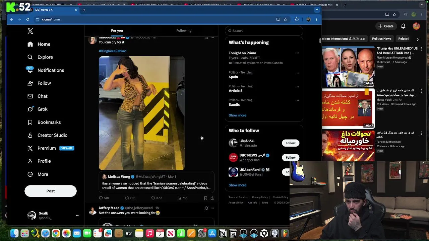Open Profile in X sidebar

tap(39, 161)
